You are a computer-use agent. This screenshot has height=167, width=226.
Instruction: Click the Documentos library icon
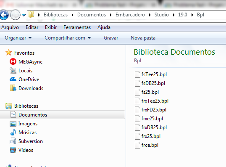pyautogui.click(x=13, y=114)
